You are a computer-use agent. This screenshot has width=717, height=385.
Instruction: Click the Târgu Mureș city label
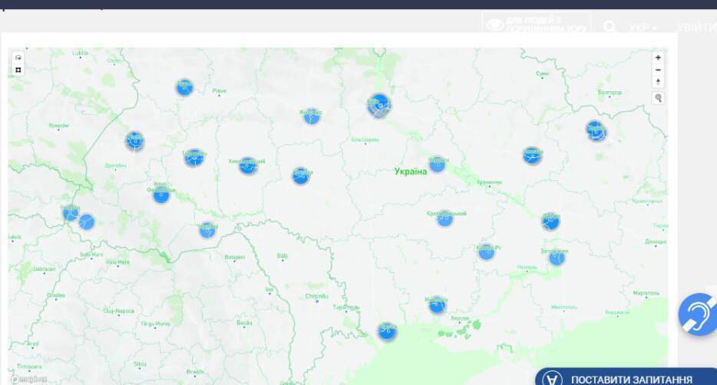[x=155, y=324]
